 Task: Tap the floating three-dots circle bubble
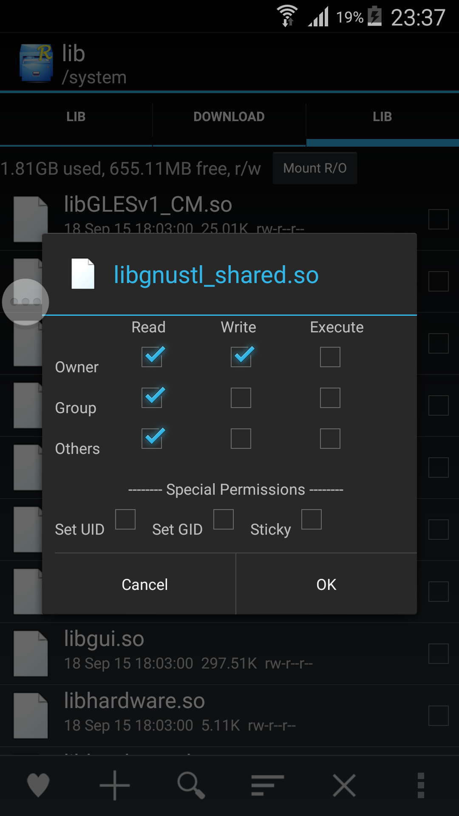pyautogui.click(x=25, y=302)
